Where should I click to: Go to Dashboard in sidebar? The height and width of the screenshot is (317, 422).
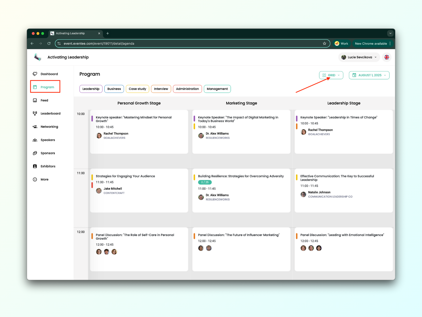point(49,74)
